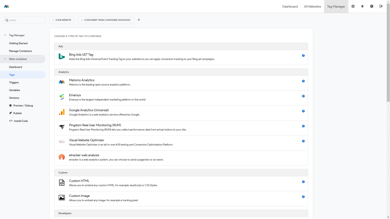390x219 pixels.
Task: Choose the Custom Image tag type
Action: pos(181,198)
